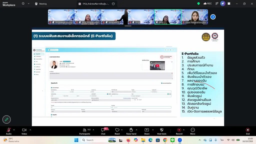
Task: Select SorayaTPQI's video thumbnail
Action: tap(114, 17)
